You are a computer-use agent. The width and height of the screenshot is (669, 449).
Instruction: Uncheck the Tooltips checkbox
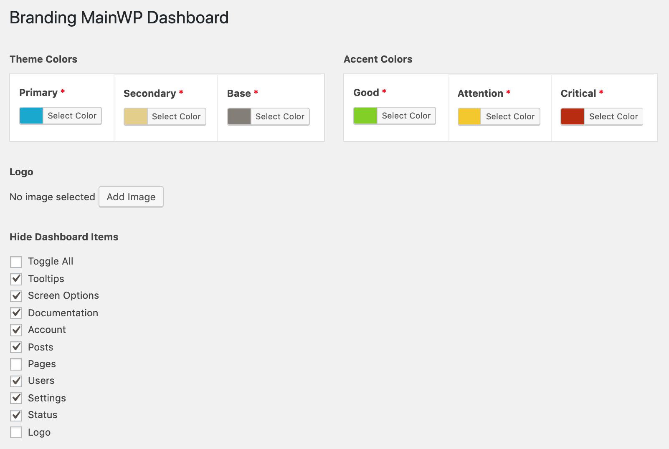click(x=16, y=279)
